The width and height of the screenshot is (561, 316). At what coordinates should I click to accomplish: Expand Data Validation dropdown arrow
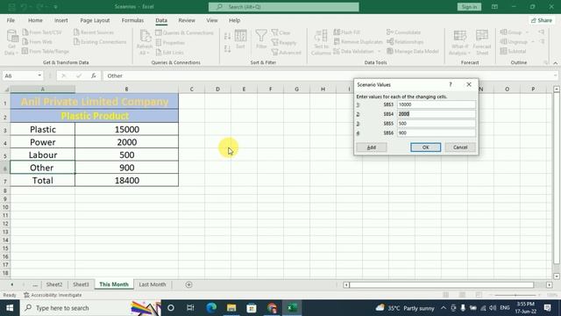pos(380,52)
